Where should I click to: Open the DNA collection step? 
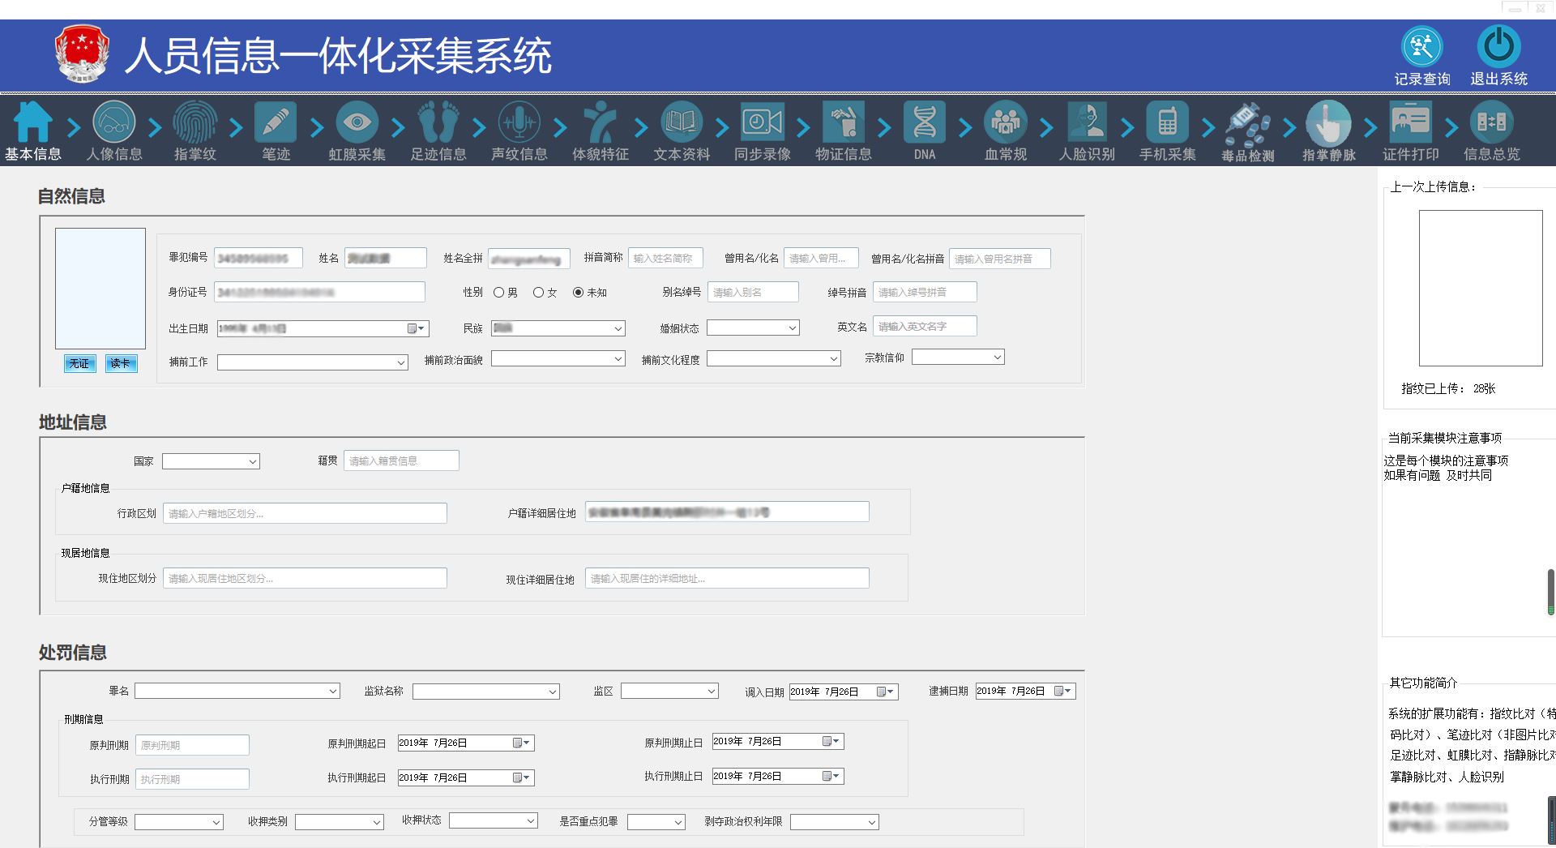tap(924, 130)
